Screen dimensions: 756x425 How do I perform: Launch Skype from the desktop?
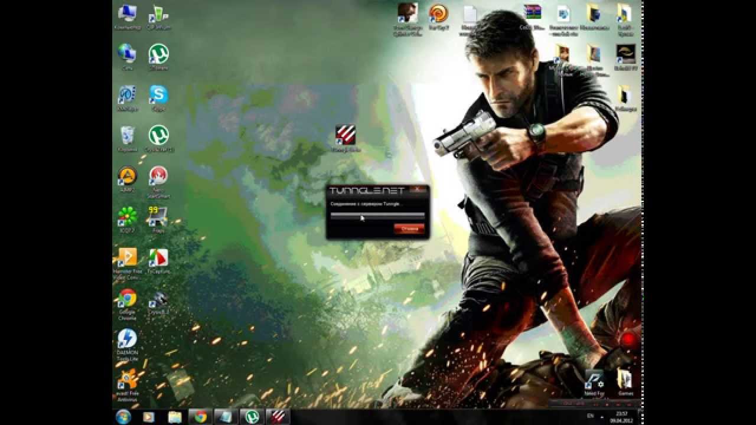158,97
